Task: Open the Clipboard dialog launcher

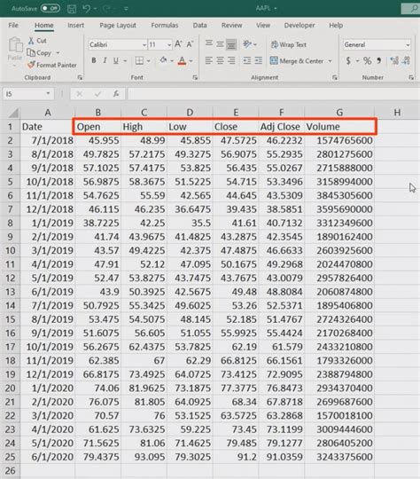Action: click(80, 78)
